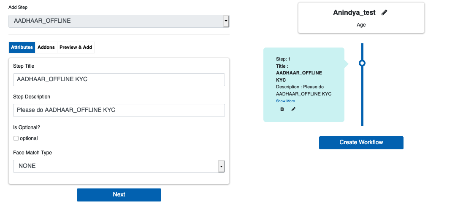
Task: Expand step details via Show More
Action: pyautogui.click(x=285, y=101)
